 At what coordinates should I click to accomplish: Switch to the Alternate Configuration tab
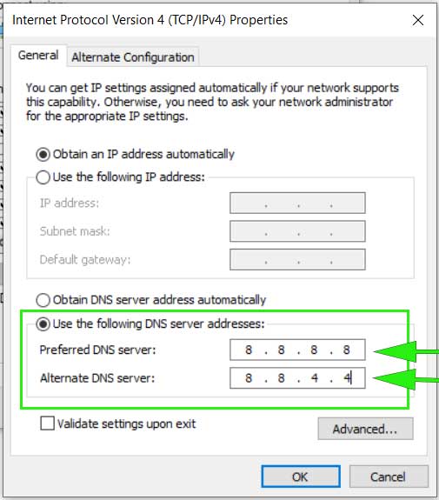pyautogui.click(x=133, y=57)
